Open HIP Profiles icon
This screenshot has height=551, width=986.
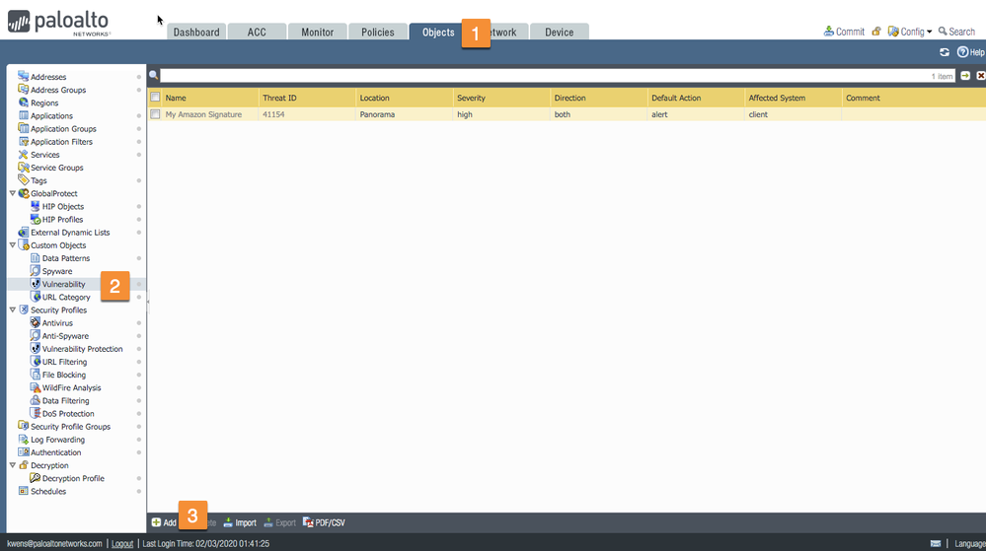(36, 219)
